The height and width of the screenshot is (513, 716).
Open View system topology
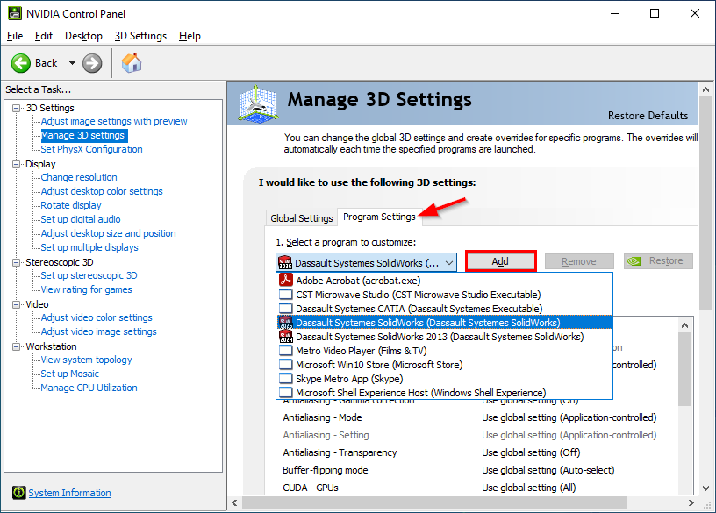tap(86, 360)
